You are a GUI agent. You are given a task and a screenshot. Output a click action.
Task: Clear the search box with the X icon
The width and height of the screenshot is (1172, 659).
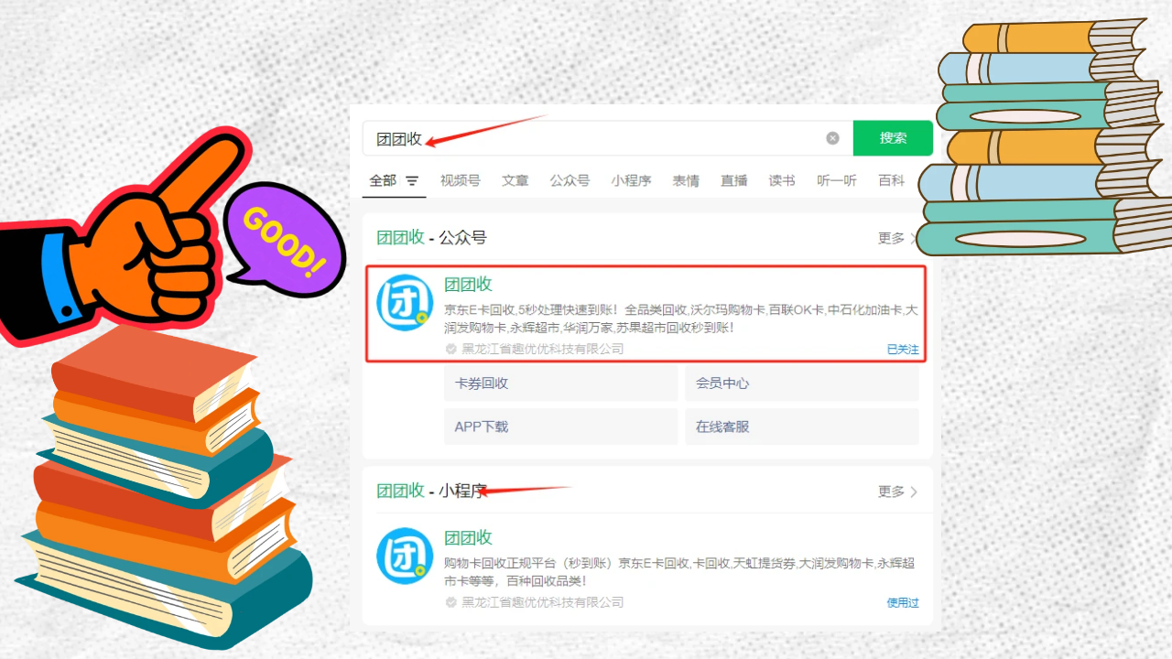click(x=832, y=138)
